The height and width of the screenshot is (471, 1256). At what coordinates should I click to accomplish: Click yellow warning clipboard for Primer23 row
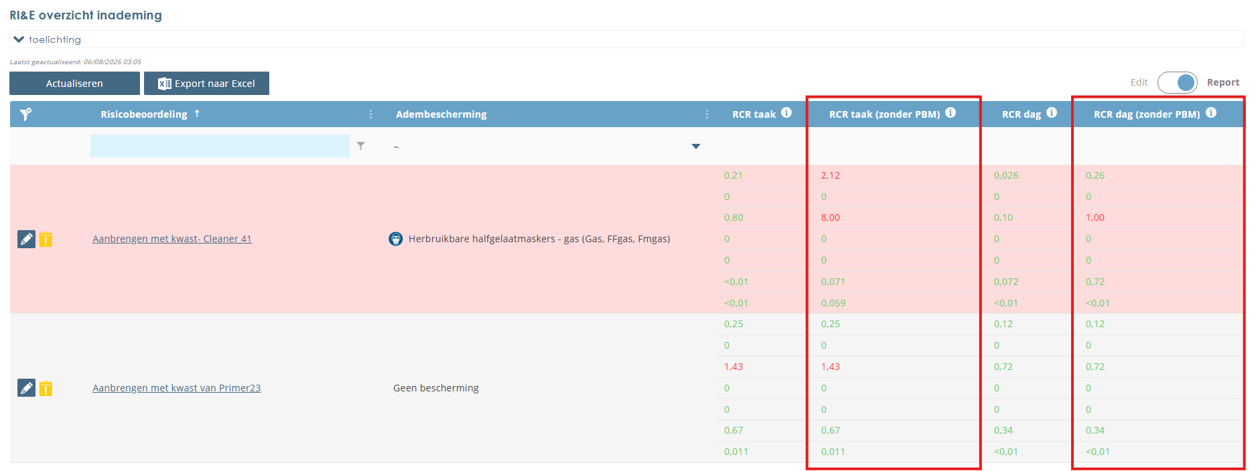tap(46, 388)
